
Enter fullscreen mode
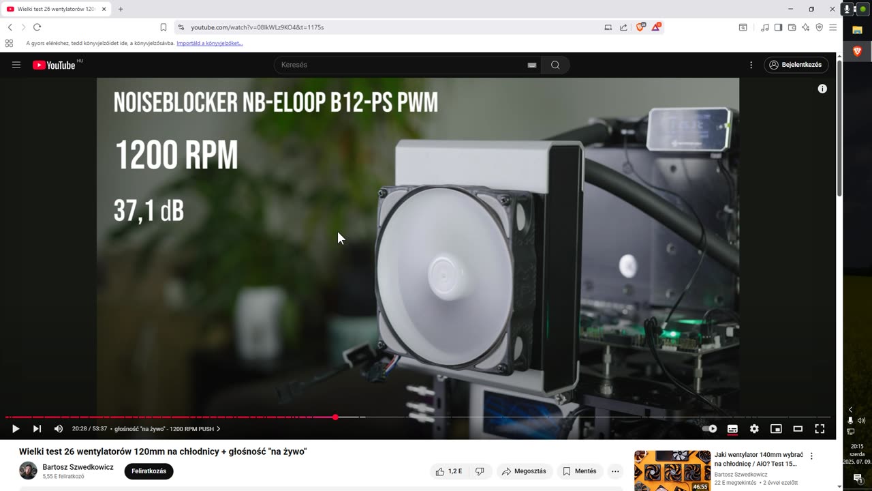click(820, 429)
